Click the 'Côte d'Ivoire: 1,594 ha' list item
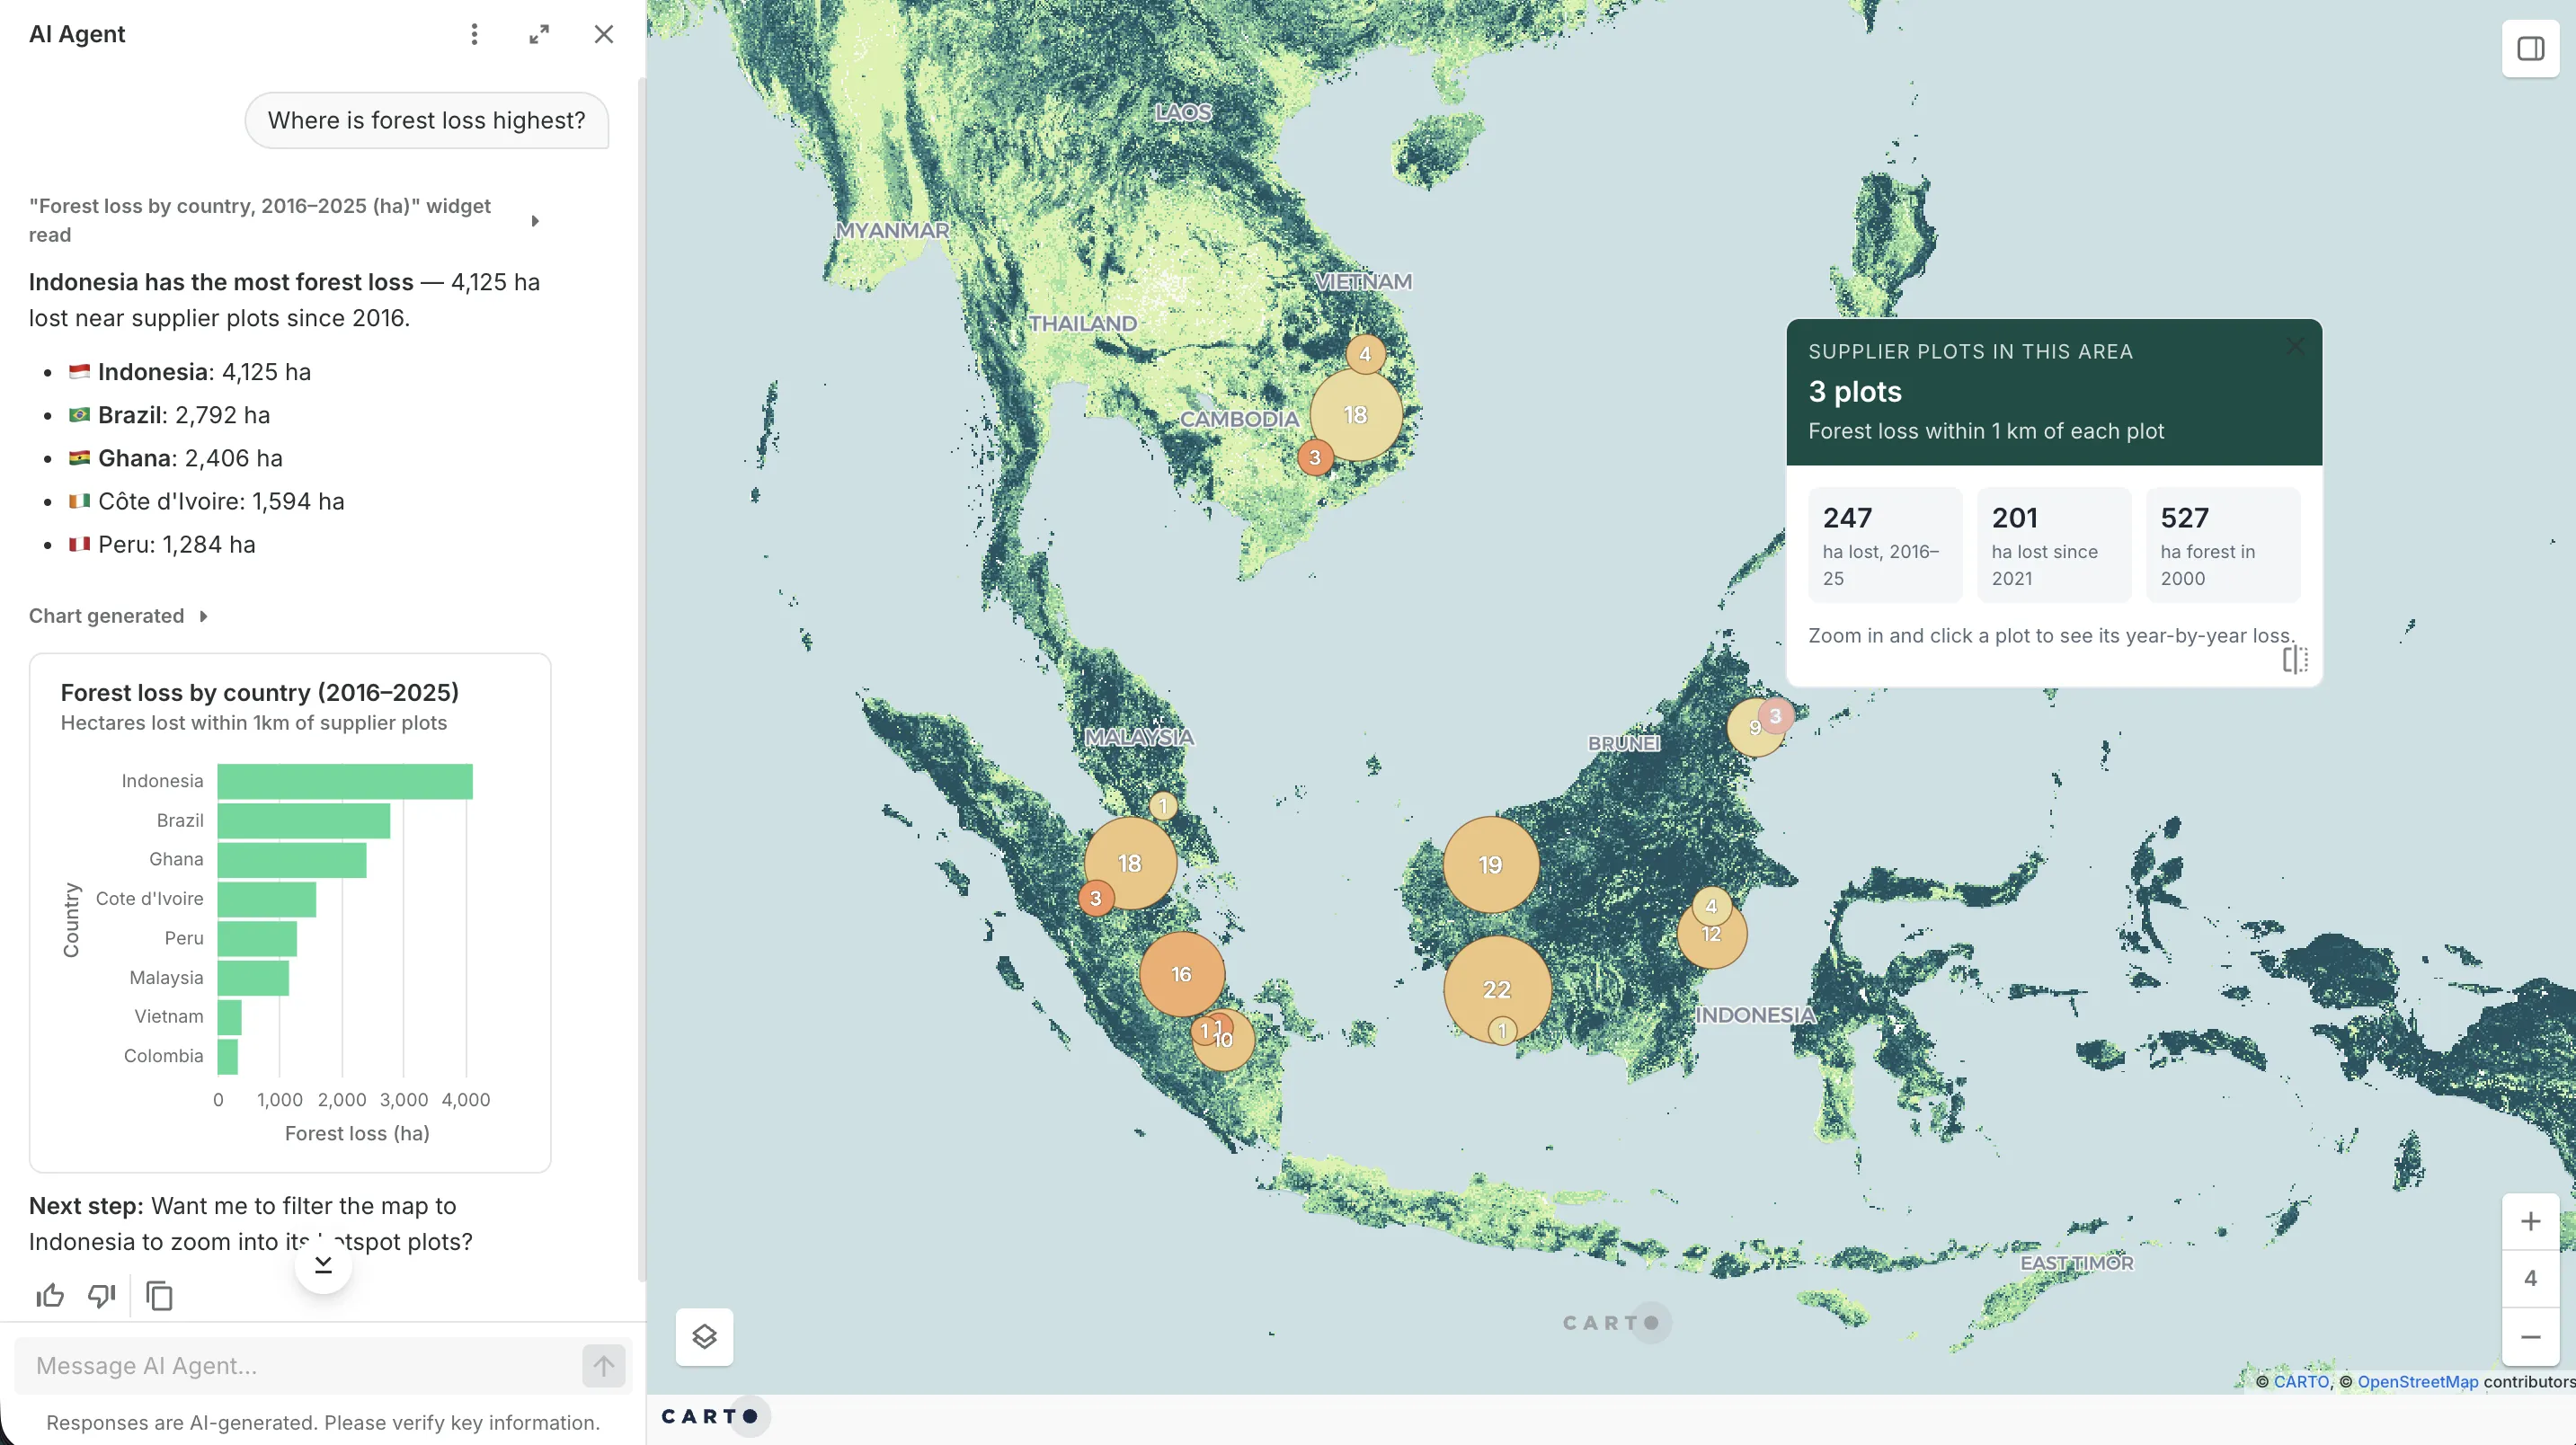 pyautogui.click(x=207, y=501)
